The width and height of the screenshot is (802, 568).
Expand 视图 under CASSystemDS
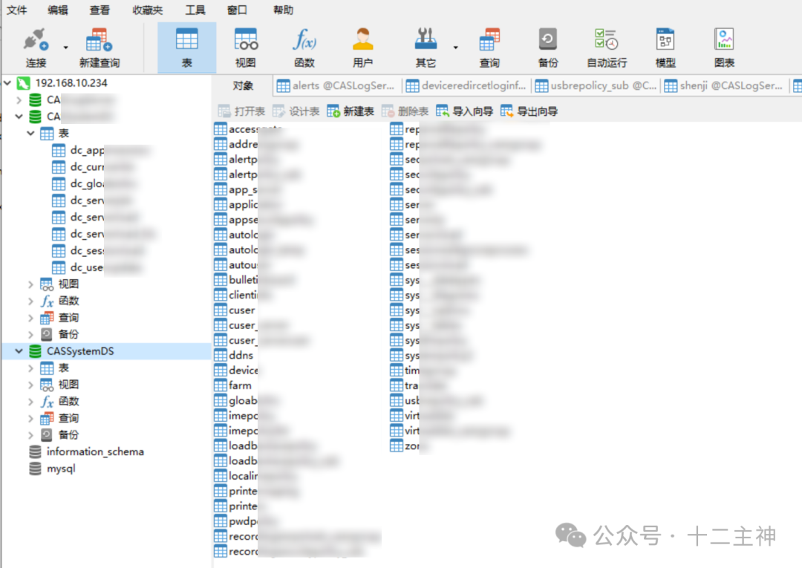[x=30, y=385]
